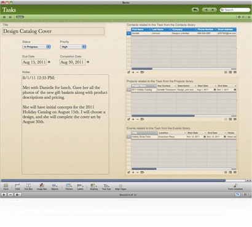This screenshot has width=252, height=227.
Task: Open related contact record link icon
Action: coord(128,72)
